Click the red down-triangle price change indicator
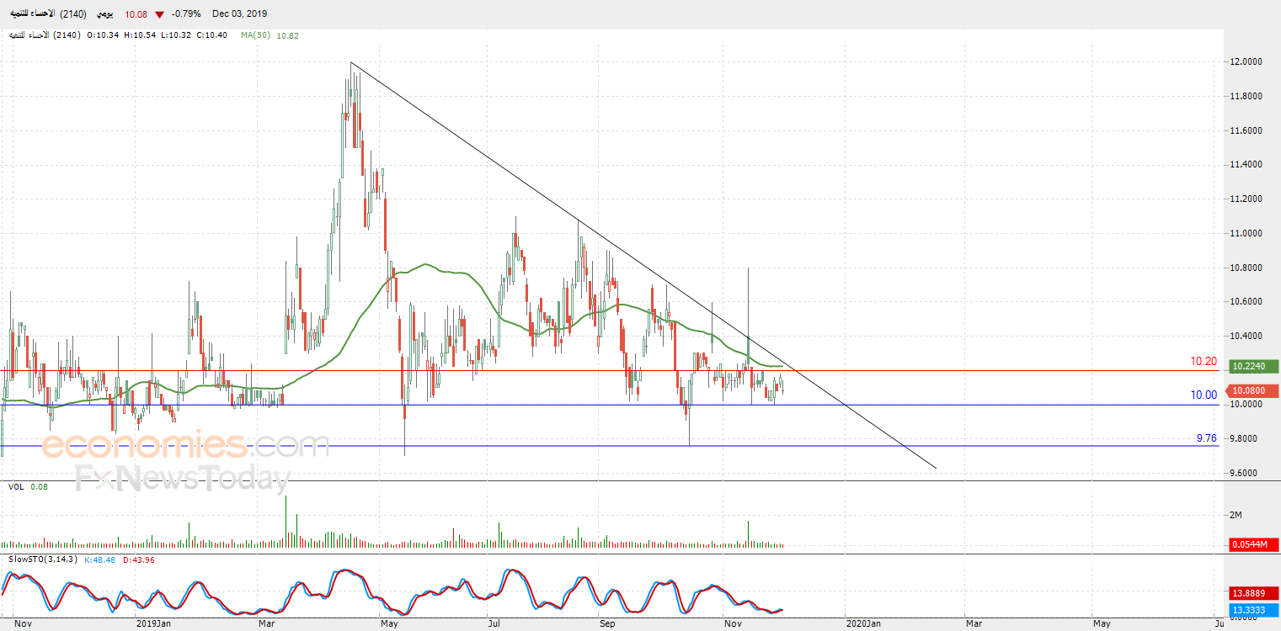 click(x=159, y=14)
